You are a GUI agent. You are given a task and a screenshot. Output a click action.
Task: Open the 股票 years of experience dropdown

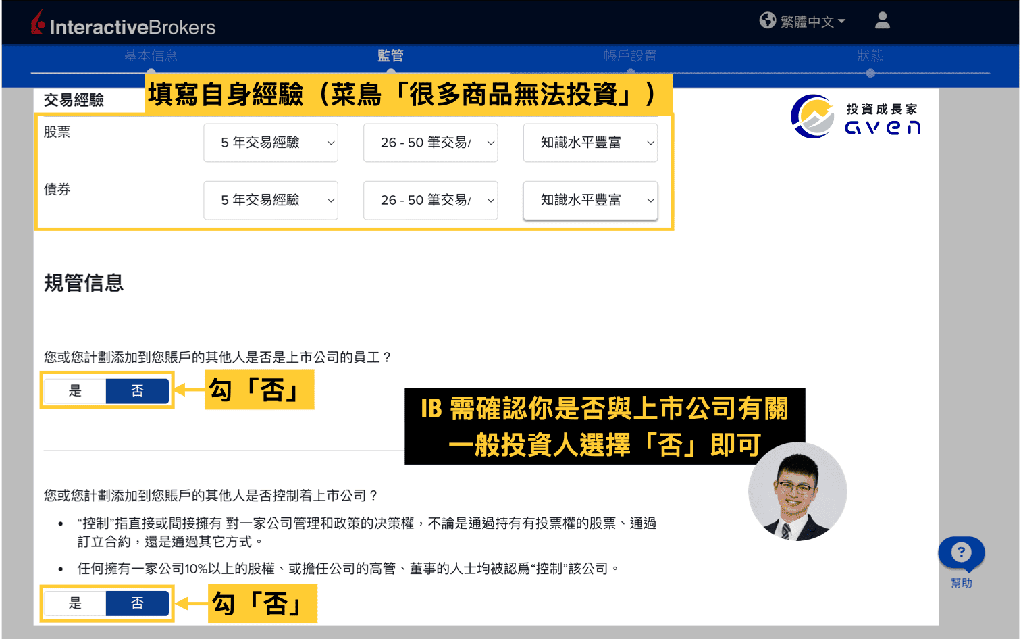coord(270,143)
